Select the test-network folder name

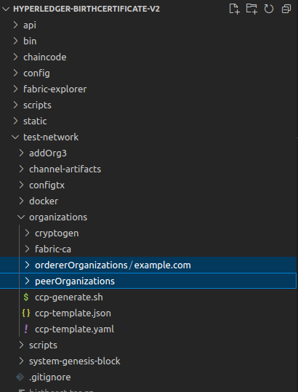tap(51, 137)
